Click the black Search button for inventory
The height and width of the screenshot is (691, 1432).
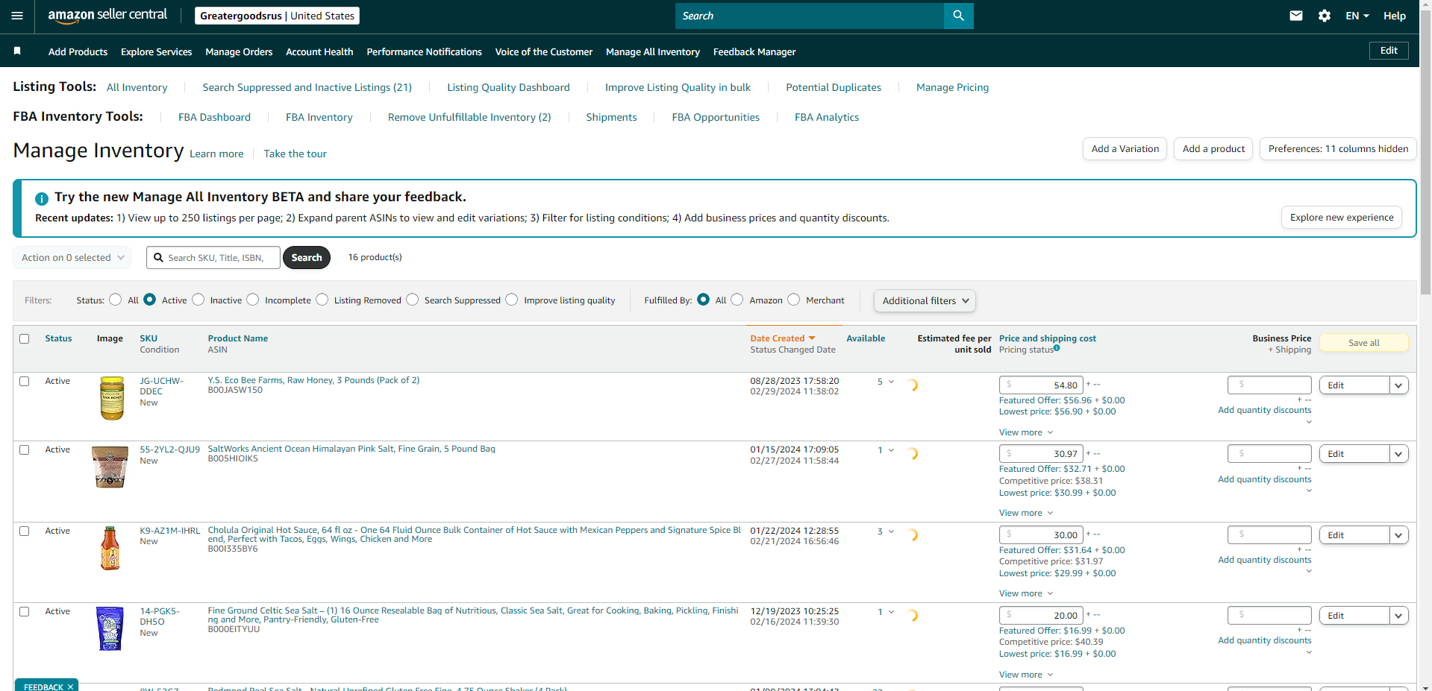coord(307,258)
